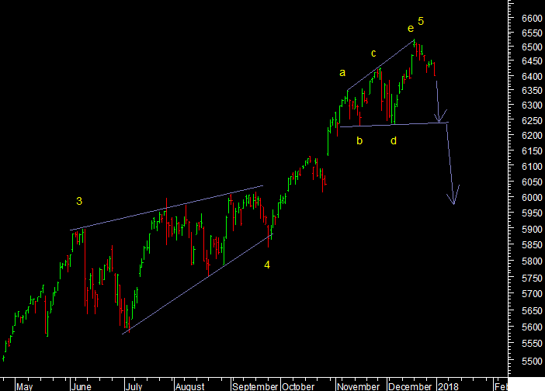Click the yellow wave label 4
The width and height of the screenshot is (545, 391).
coord(267,265)
